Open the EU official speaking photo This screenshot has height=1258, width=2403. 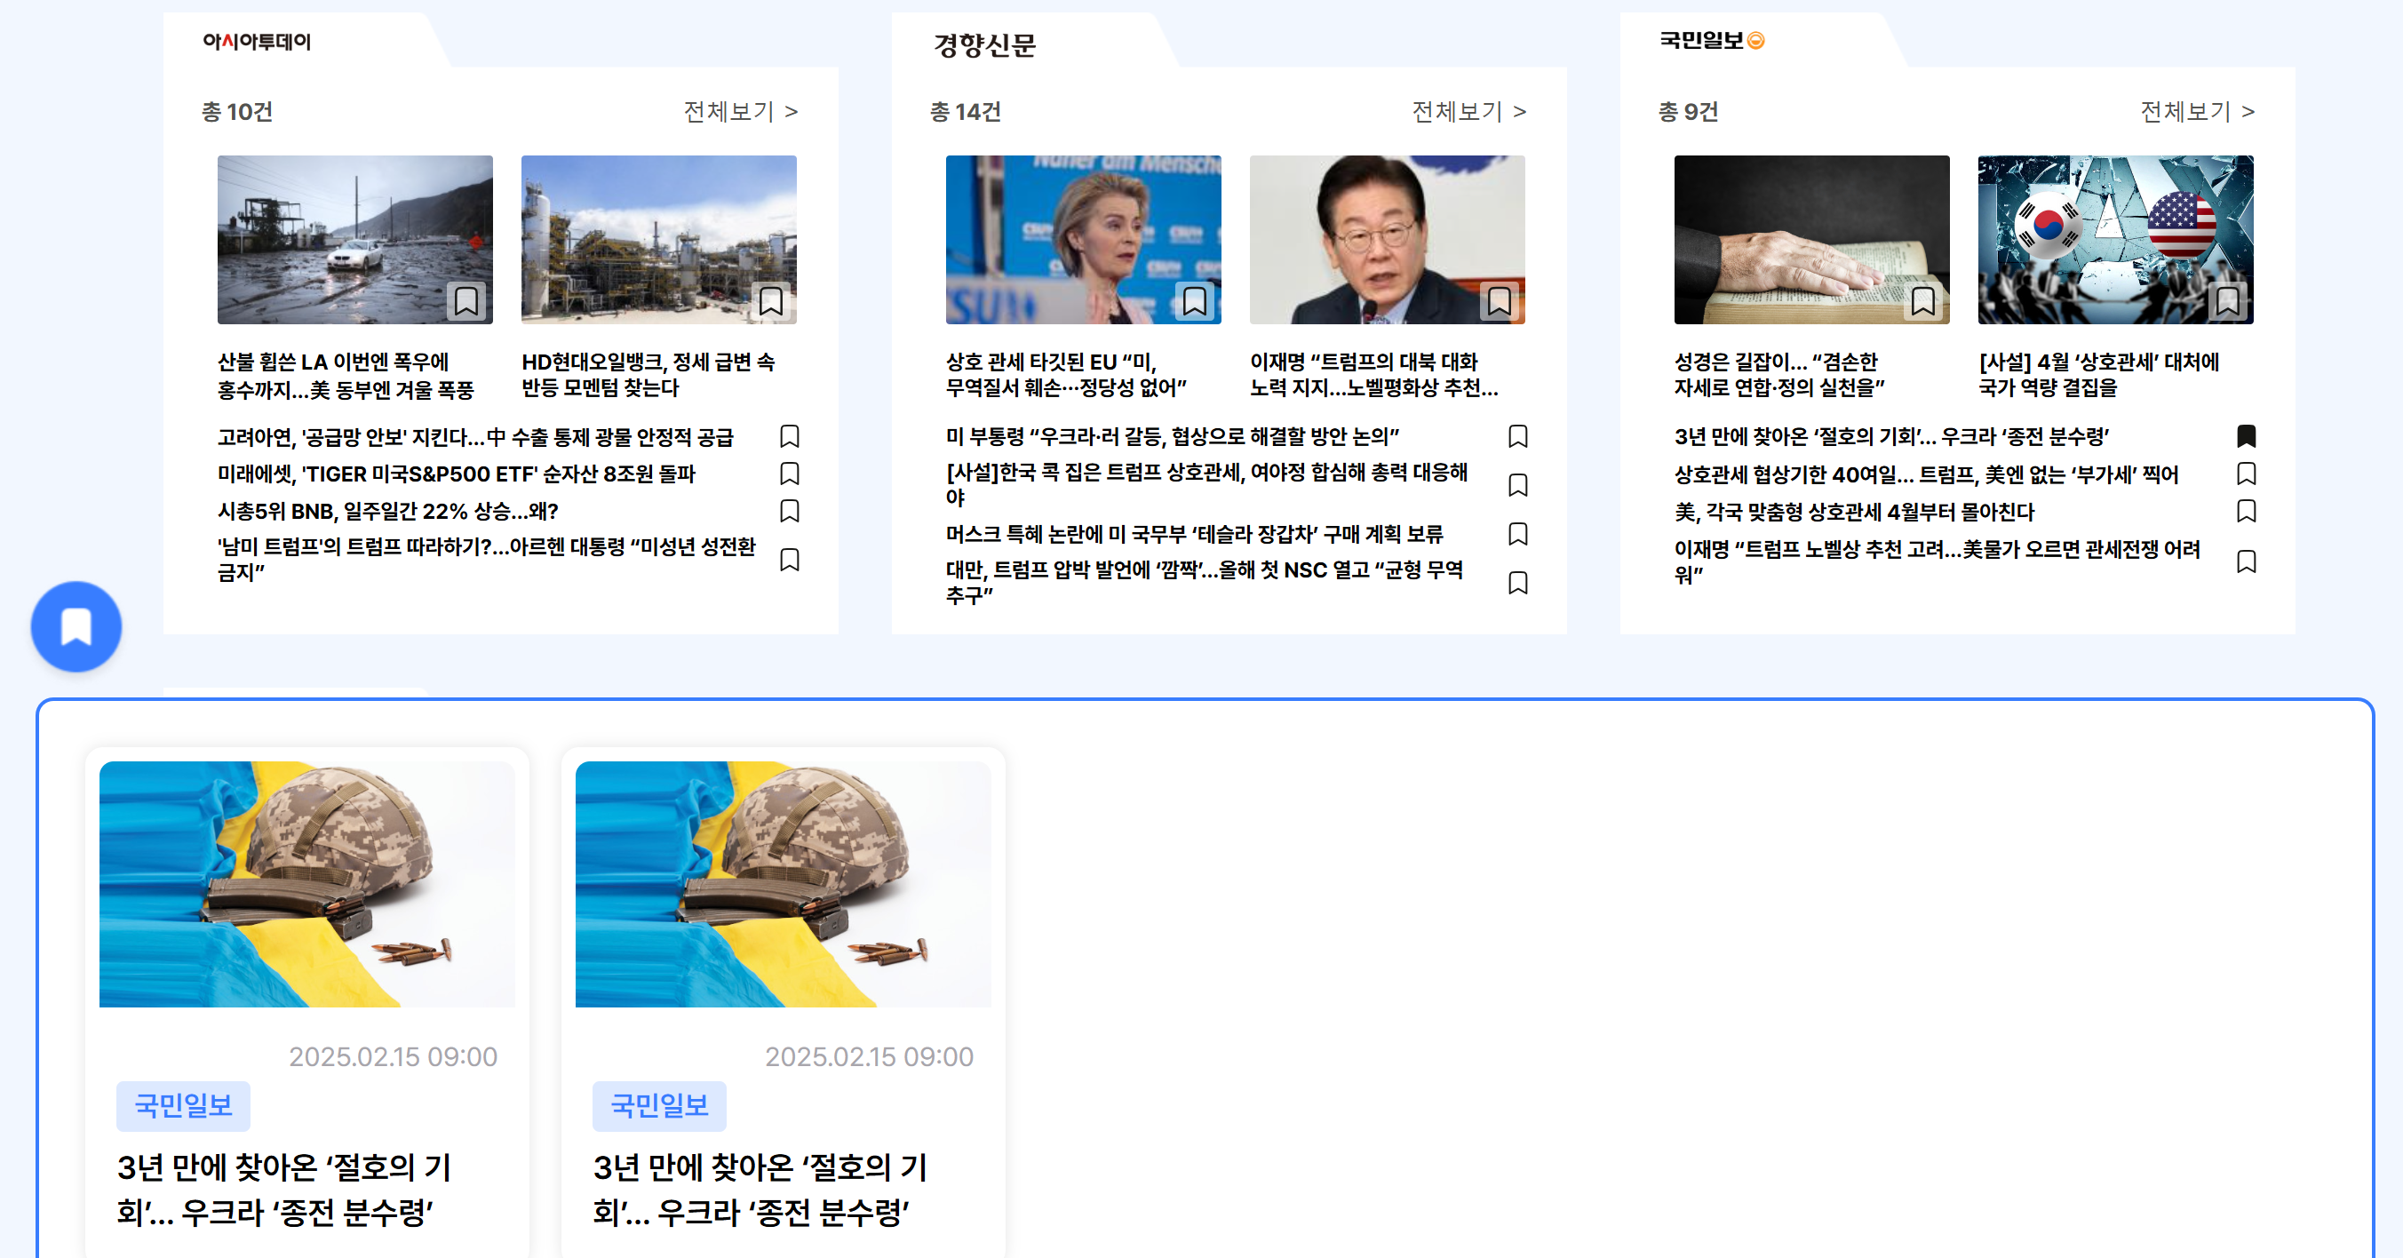tap(1083, 239)
